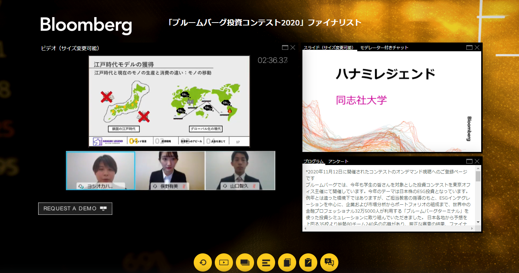519x273 pixels.
Task: Click the presentation slide in the video
Action: (x=169, y=101)
